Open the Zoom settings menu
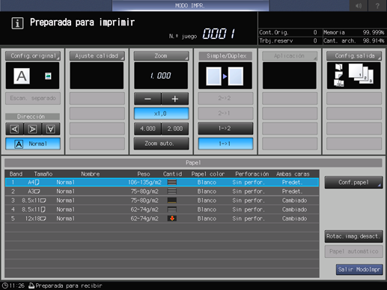The height and width of the screenshot is (290, 387). point(161,56)
